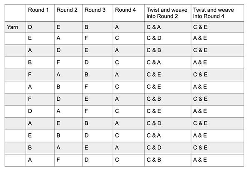Click the A cell in last row Round 1

tap(40, 160)
